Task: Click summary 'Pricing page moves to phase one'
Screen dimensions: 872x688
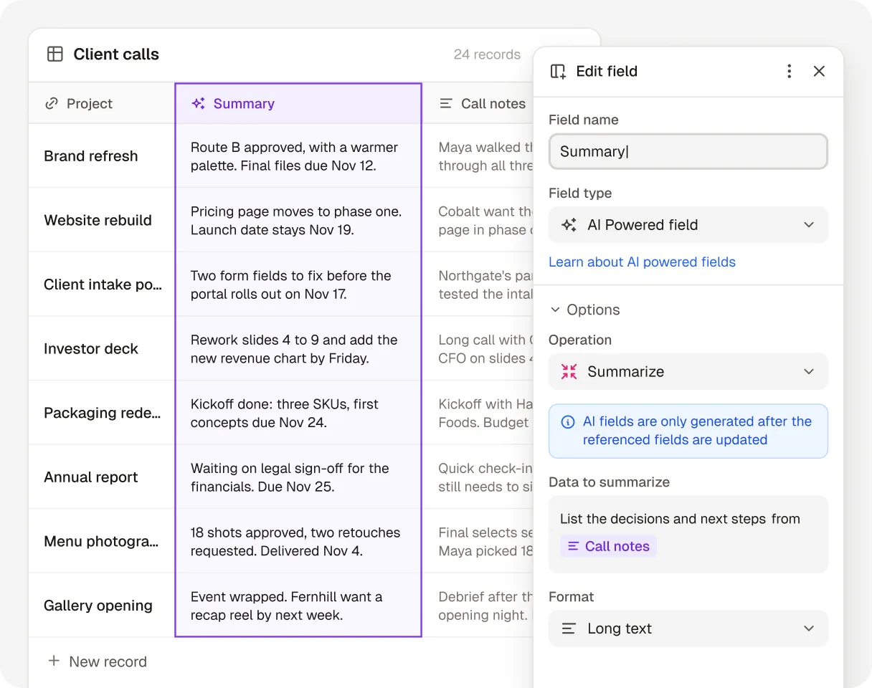Action: click(x=298, y=220)
